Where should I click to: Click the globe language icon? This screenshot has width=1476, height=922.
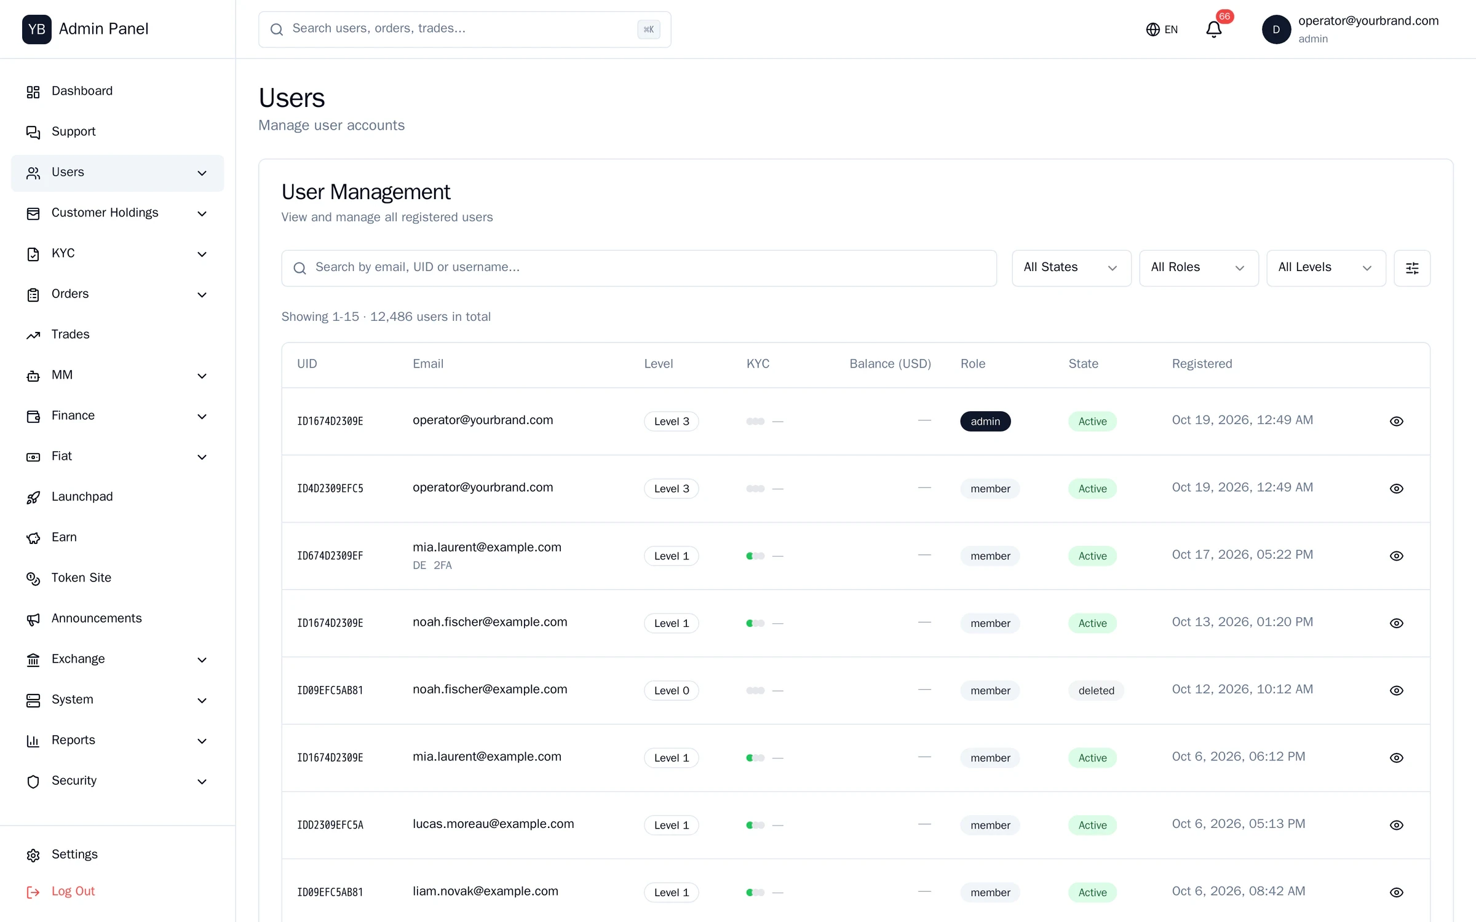click(1153, 30)
